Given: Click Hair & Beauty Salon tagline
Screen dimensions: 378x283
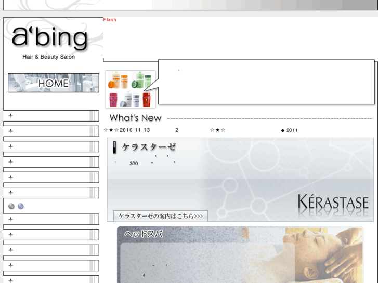Looking at the screenshot, I should [x=49, y=57].
